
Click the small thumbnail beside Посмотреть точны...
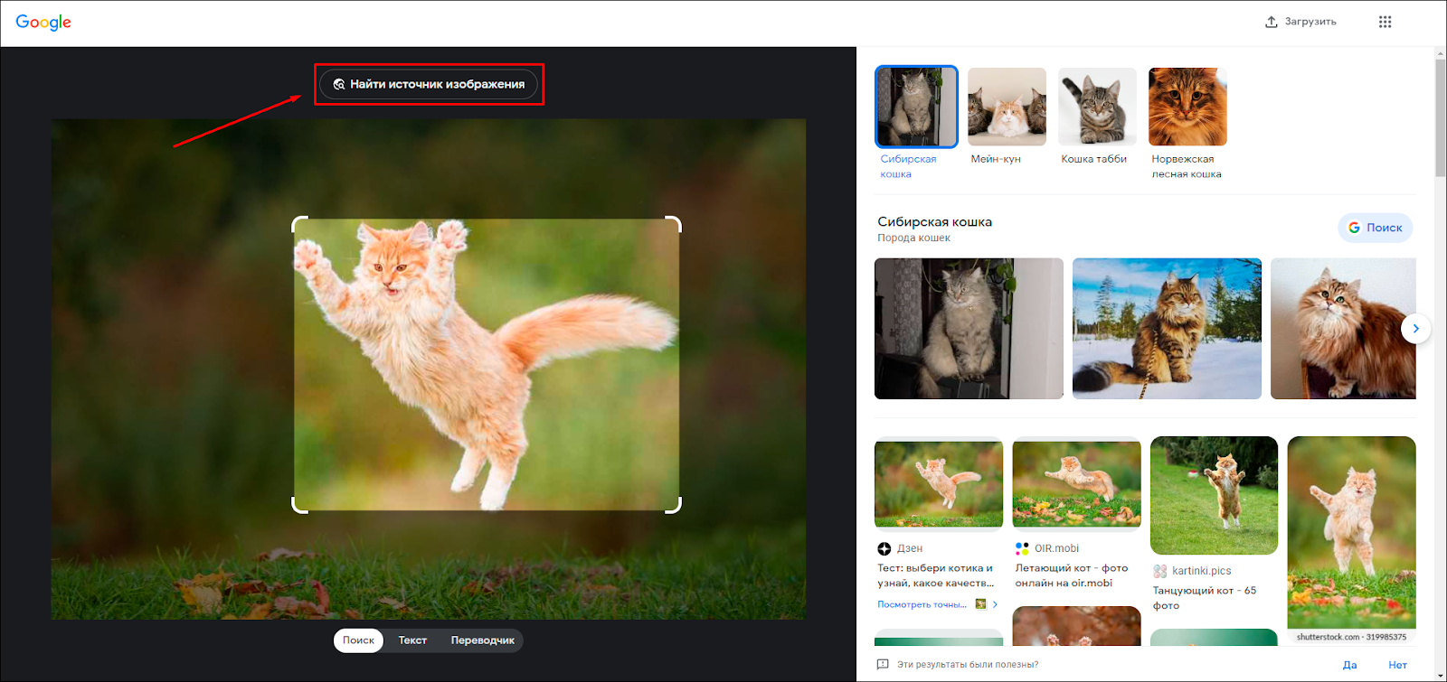pyautogui.click(x=980, y=604)
